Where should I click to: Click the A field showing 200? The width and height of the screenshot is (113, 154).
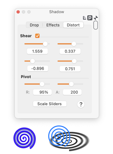pos(72,92)
